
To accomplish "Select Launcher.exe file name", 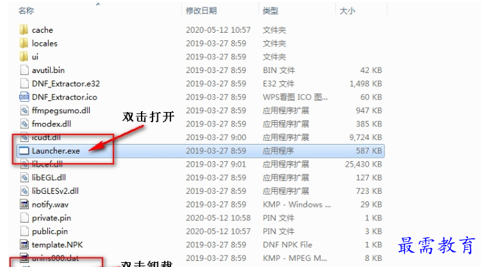I will (56, 151).
